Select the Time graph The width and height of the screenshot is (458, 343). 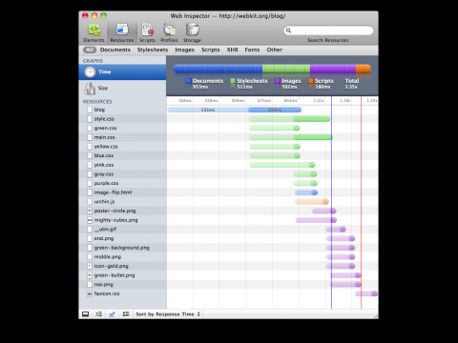point(122,72)
